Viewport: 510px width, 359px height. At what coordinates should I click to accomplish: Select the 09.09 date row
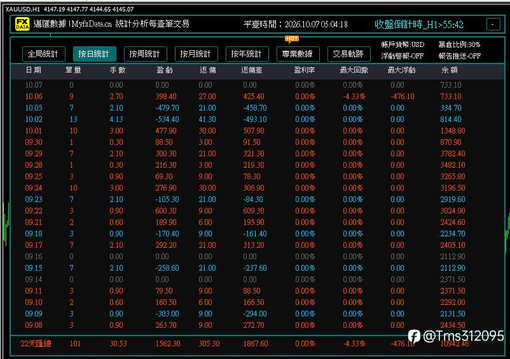pyautogui.click(x=257, y=314)
